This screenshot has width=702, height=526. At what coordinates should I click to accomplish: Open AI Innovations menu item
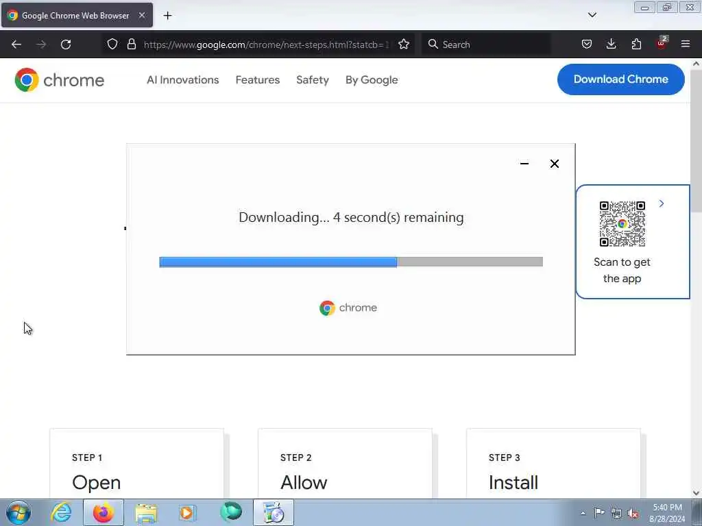pos(182,80)
